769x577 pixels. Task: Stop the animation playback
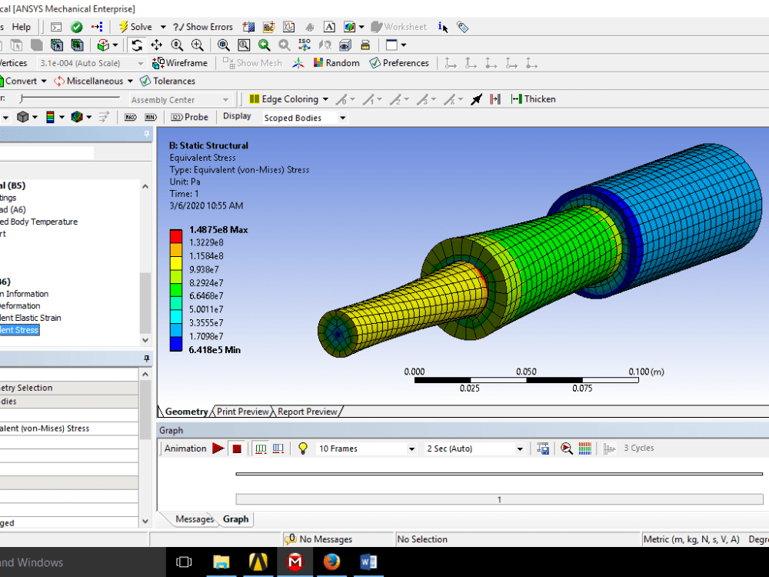(236, 448)
